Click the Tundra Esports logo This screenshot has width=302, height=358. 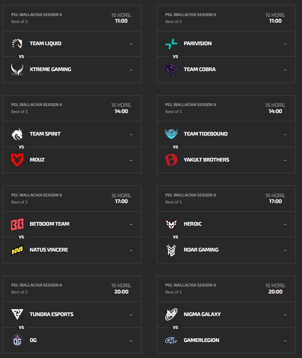(17, 314)
